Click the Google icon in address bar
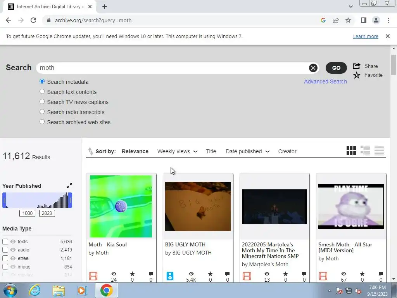Screen dimensions: 397x298 click(x=323, y=20)
